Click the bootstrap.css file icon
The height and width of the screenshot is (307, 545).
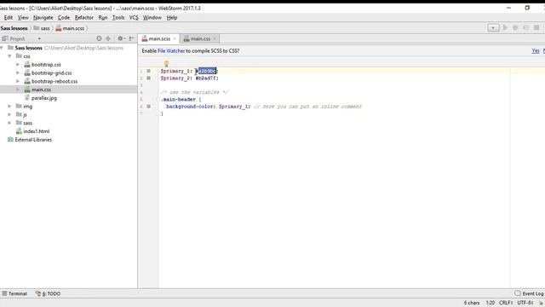pos(27,65)
